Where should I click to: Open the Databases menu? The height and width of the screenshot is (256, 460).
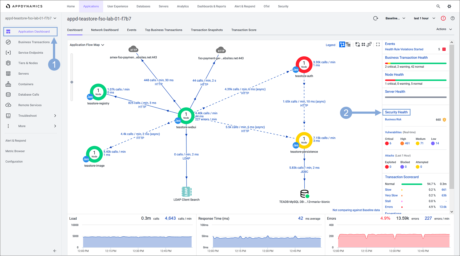[143, 6]
